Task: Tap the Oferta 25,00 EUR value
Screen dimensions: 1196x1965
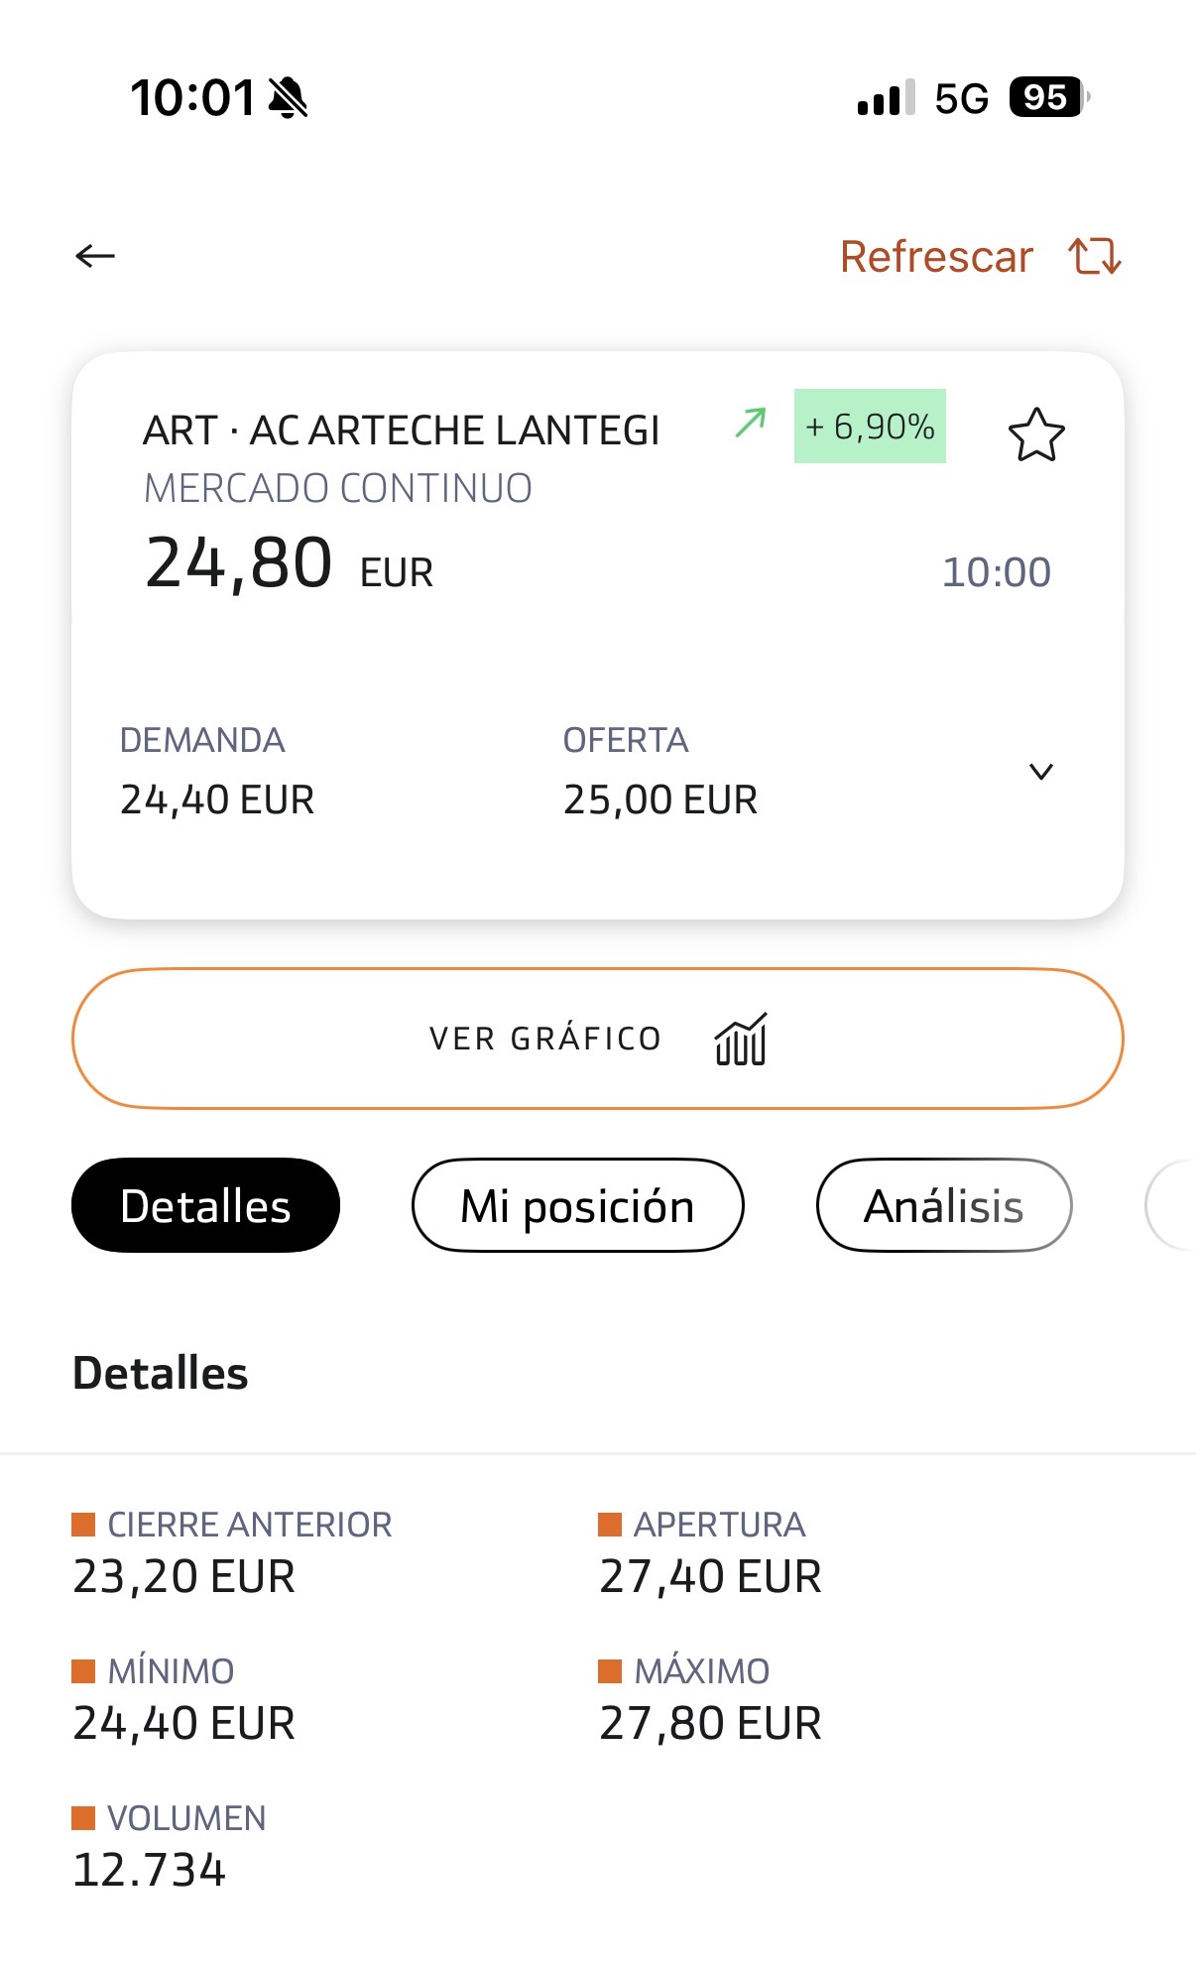Action: coord(660,799)
